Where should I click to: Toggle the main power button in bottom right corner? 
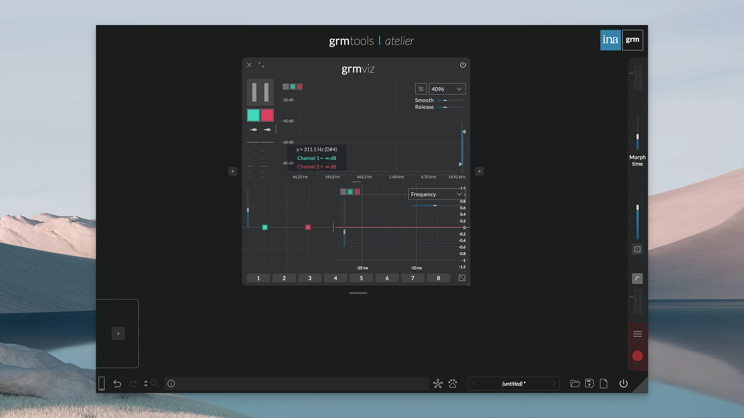tap(623, 384)
